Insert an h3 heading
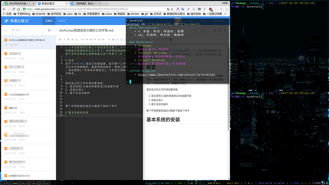Image resolution: width=329 pixels, height=185 pixels. (x=90, y=39)
